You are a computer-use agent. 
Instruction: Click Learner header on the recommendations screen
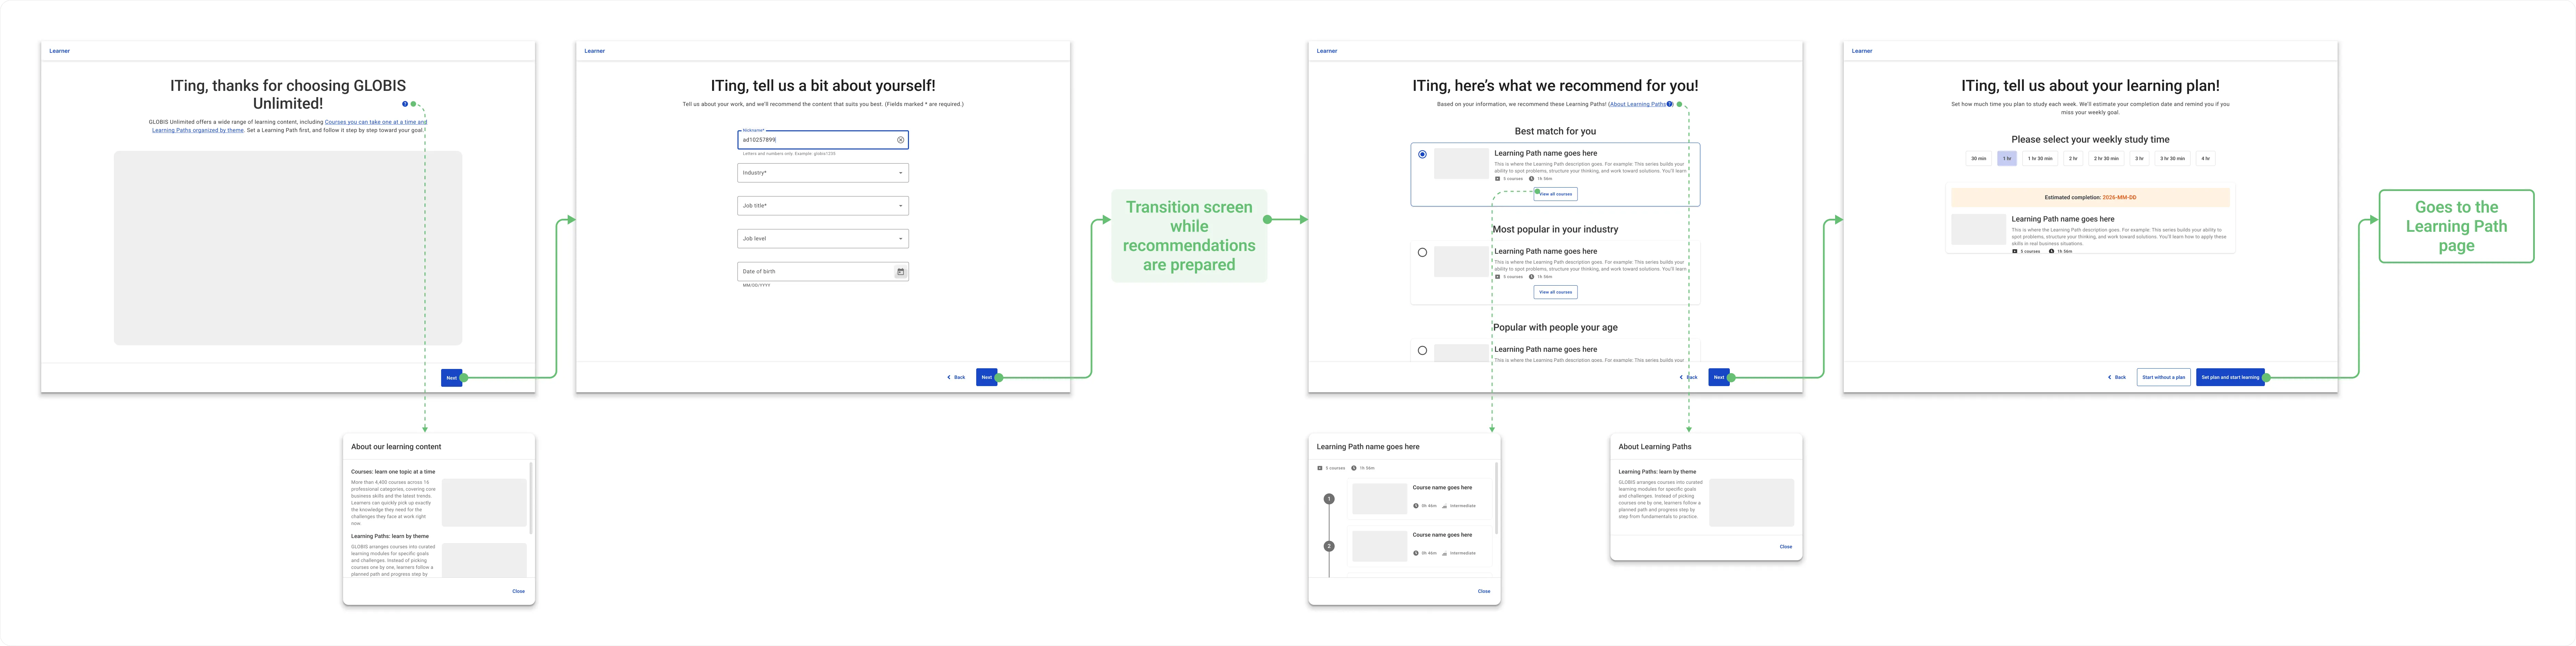pos(1327,51)
